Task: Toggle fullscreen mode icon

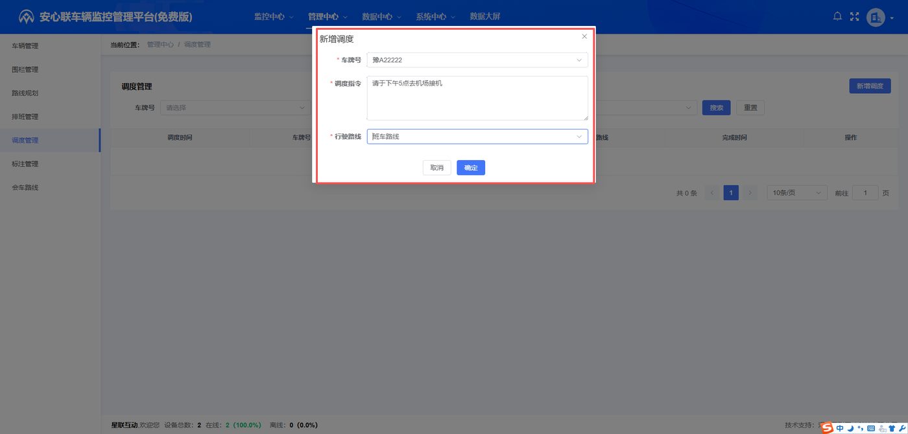Action: (855, 17)
